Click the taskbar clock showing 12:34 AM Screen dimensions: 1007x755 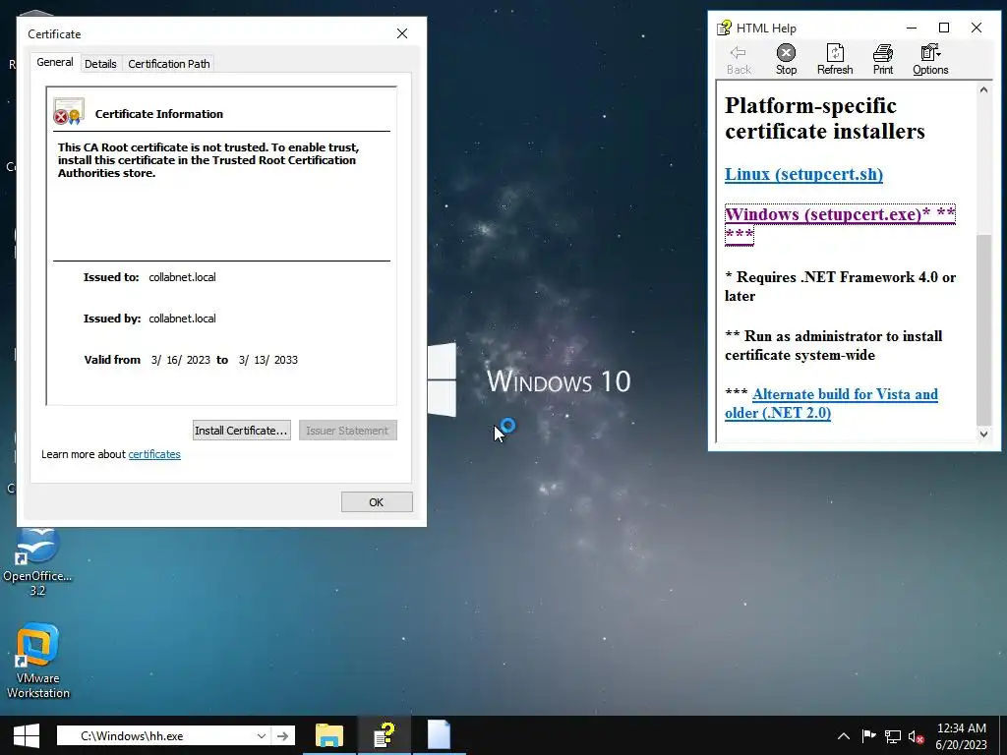pos(961,736)
